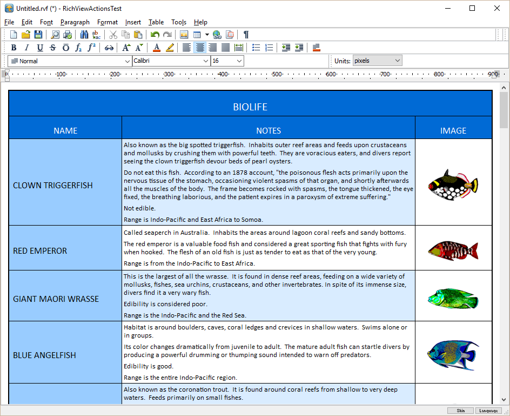This screenshot has width=510, height=416.
Task: Click the Skin button
Action: tap(460, 411)
